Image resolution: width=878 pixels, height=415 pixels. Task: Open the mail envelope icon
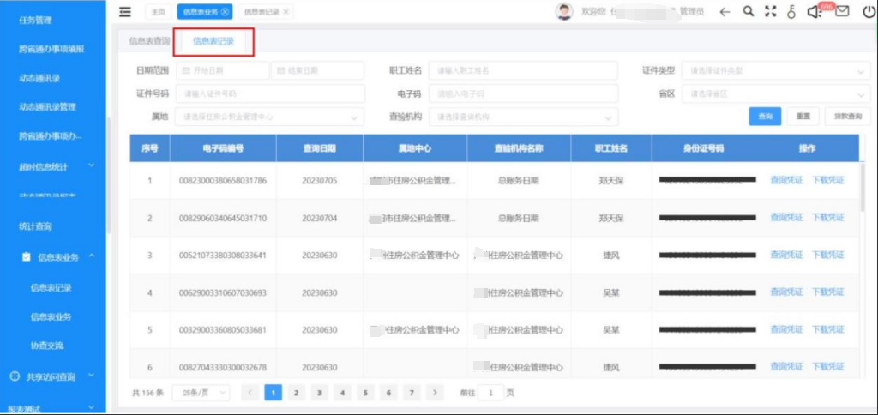[x=842, y=12]
